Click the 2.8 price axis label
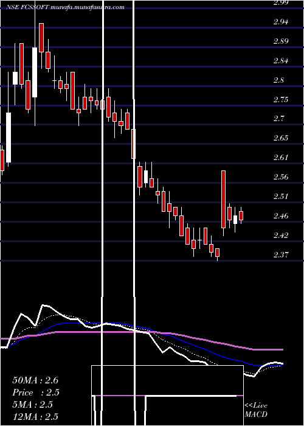Viewport: 304px width, 426px height. point(278,80)
